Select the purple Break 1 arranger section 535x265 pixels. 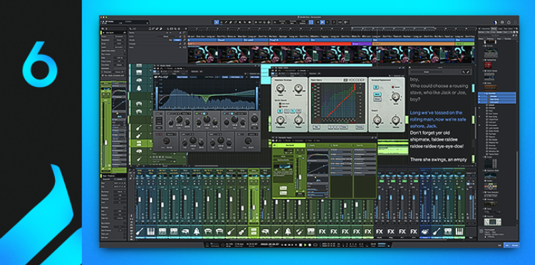(362, 44)
